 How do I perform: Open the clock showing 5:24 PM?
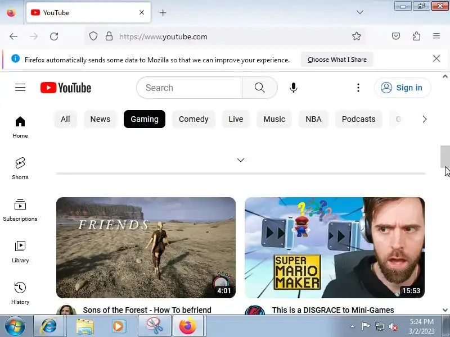pyautogui.click(x=421, y=326)
